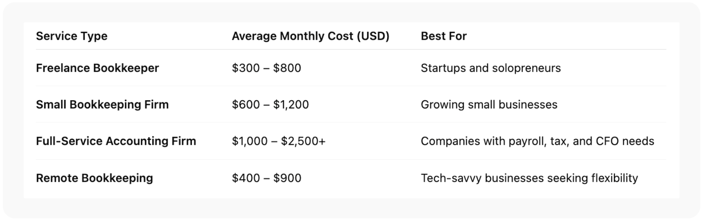The image size is (704, 221).
Task: Click the $300 lower price for Freelance
Action: pyautogui.click(x=246, y=68)
